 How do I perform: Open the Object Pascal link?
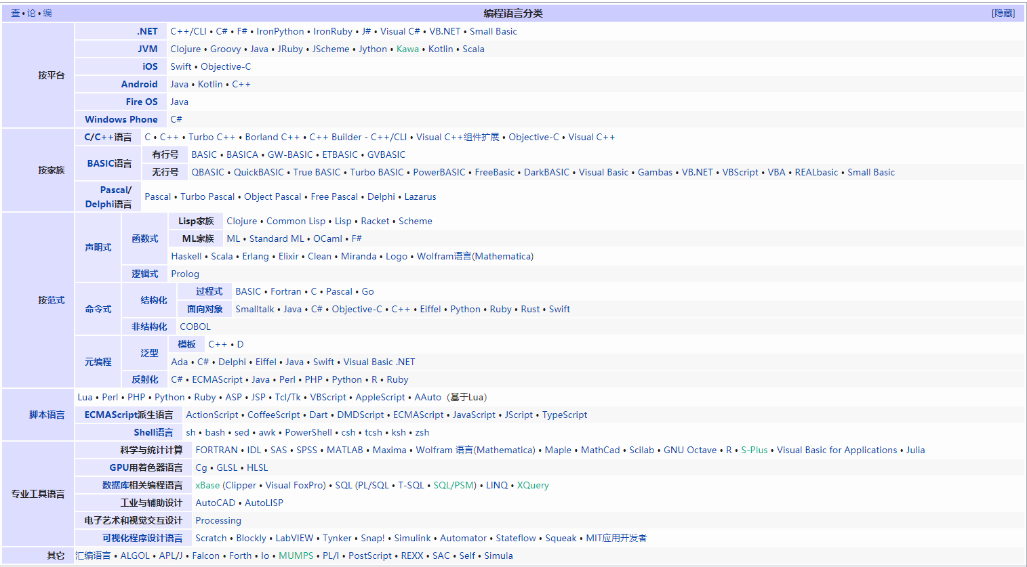pyautogui.click(x=273, y=196)
